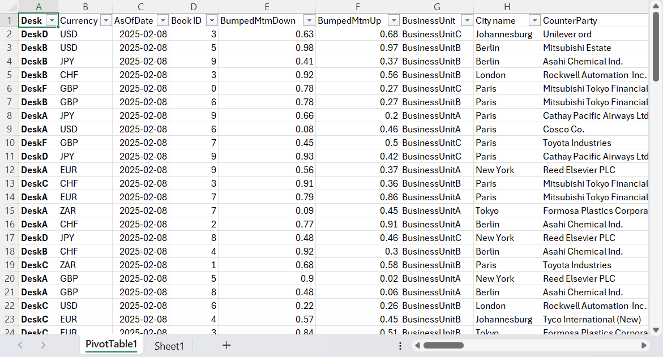Open the Currency filter dropdown
This screenshot has width=663, height=357.
[x=106, y=20]
